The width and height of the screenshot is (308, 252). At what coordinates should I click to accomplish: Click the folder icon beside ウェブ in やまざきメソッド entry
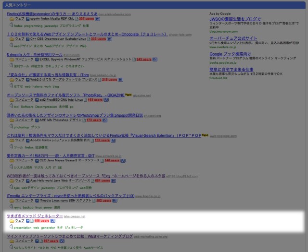coord(12,221)
